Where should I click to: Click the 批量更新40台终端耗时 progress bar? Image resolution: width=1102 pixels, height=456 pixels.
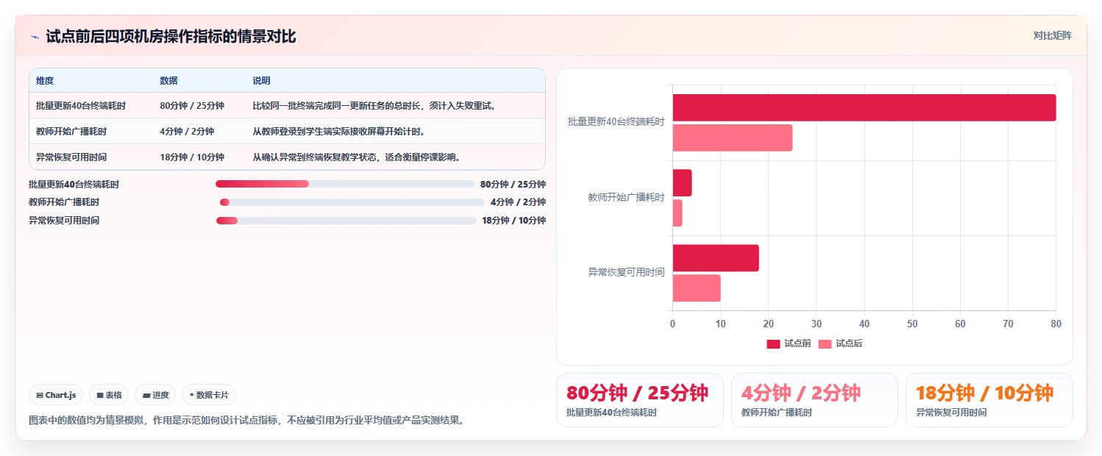pos(345,184)
